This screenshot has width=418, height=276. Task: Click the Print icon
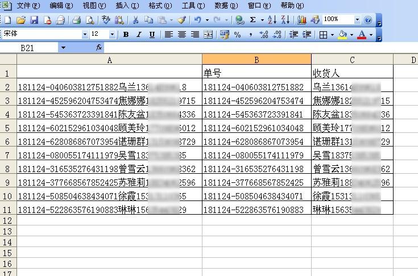pos(77,20)
